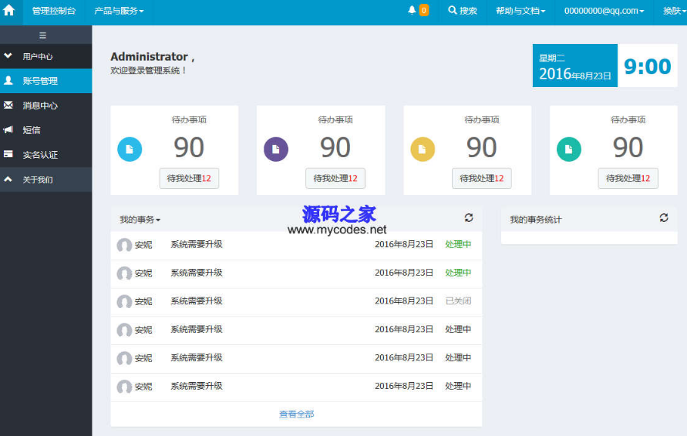687x436 pixels.
Task: Click the 查看全部 link
Action: [x=296, y=414]
